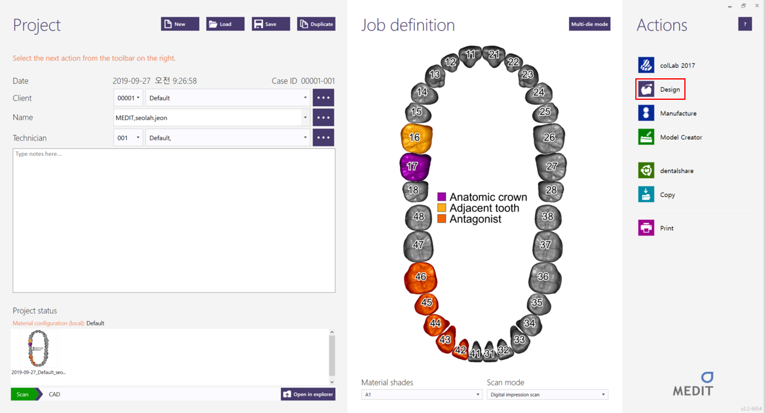This screenshot has width=765, height=413.
Task: Open the Print action
Action: (656, 228)
